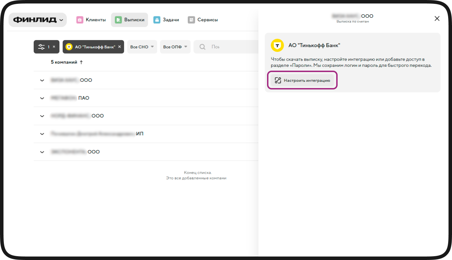Viewport: 452px width, 260px height.
Task: Switch to the Выписки tab
Action: [x=130, y=20]
